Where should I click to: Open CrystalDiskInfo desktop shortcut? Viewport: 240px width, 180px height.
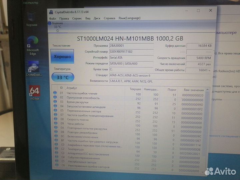pos(34,68)
